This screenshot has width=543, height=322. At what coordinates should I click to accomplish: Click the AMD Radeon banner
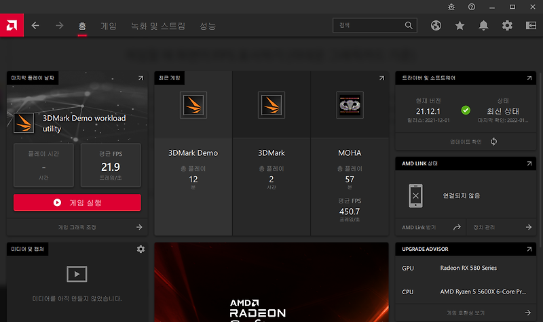coord(271,282)
